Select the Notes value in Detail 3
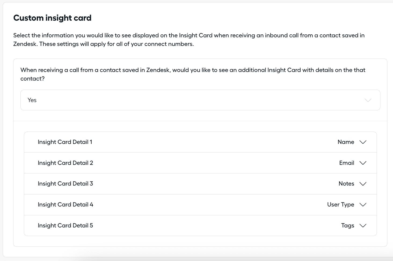Viewport: 393px width, 261px height. [x=346, y=184]
